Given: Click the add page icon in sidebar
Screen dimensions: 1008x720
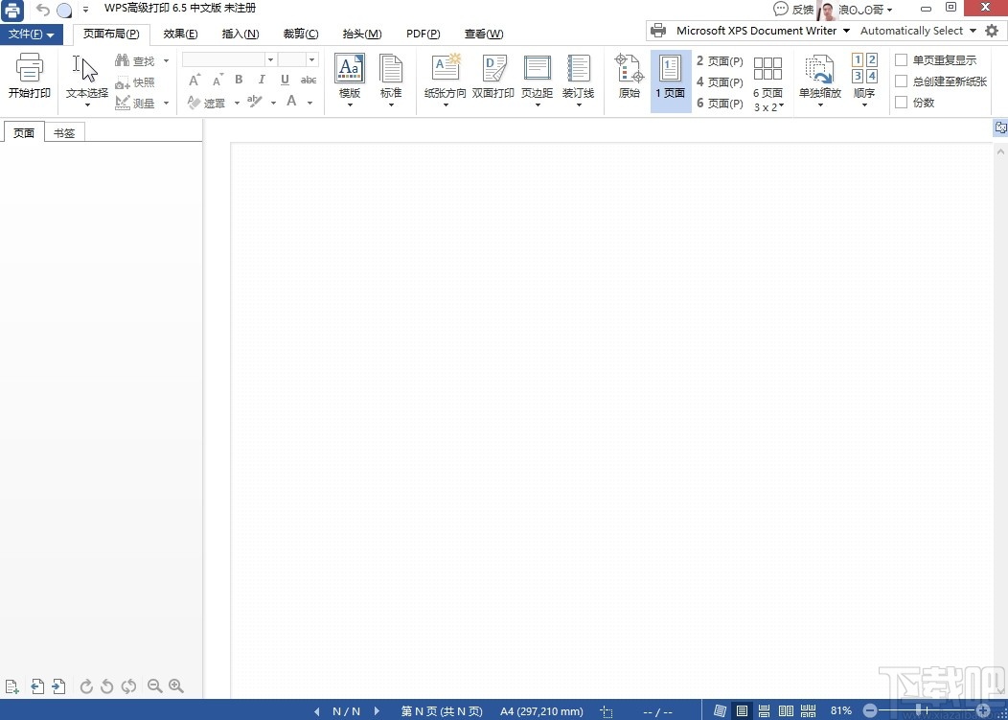Looking at the screenshot, I should point(11,686).
